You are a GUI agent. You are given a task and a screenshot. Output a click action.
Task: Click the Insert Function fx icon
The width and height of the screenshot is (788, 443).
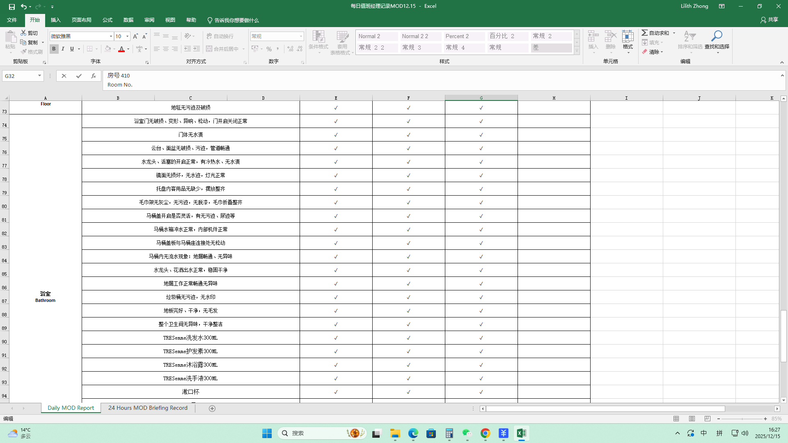click(94, 76)
